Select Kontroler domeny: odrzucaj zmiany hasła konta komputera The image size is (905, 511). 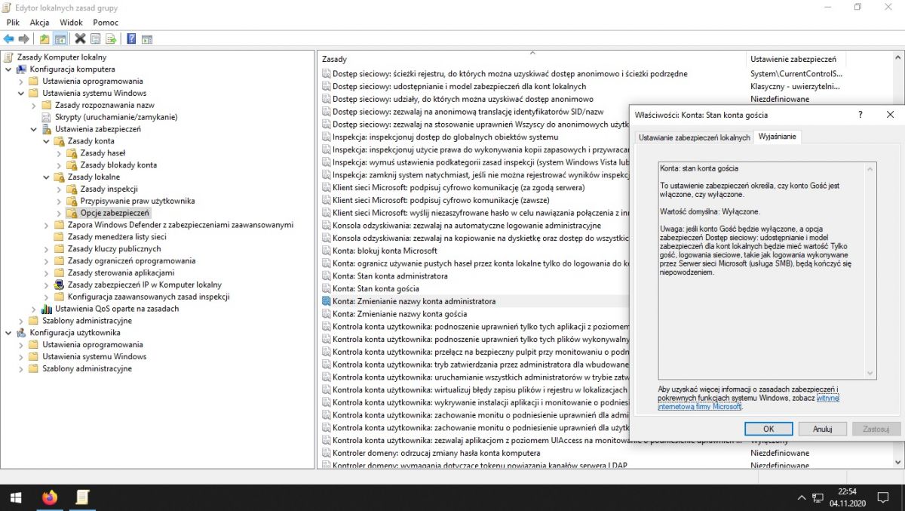[436, 454]
